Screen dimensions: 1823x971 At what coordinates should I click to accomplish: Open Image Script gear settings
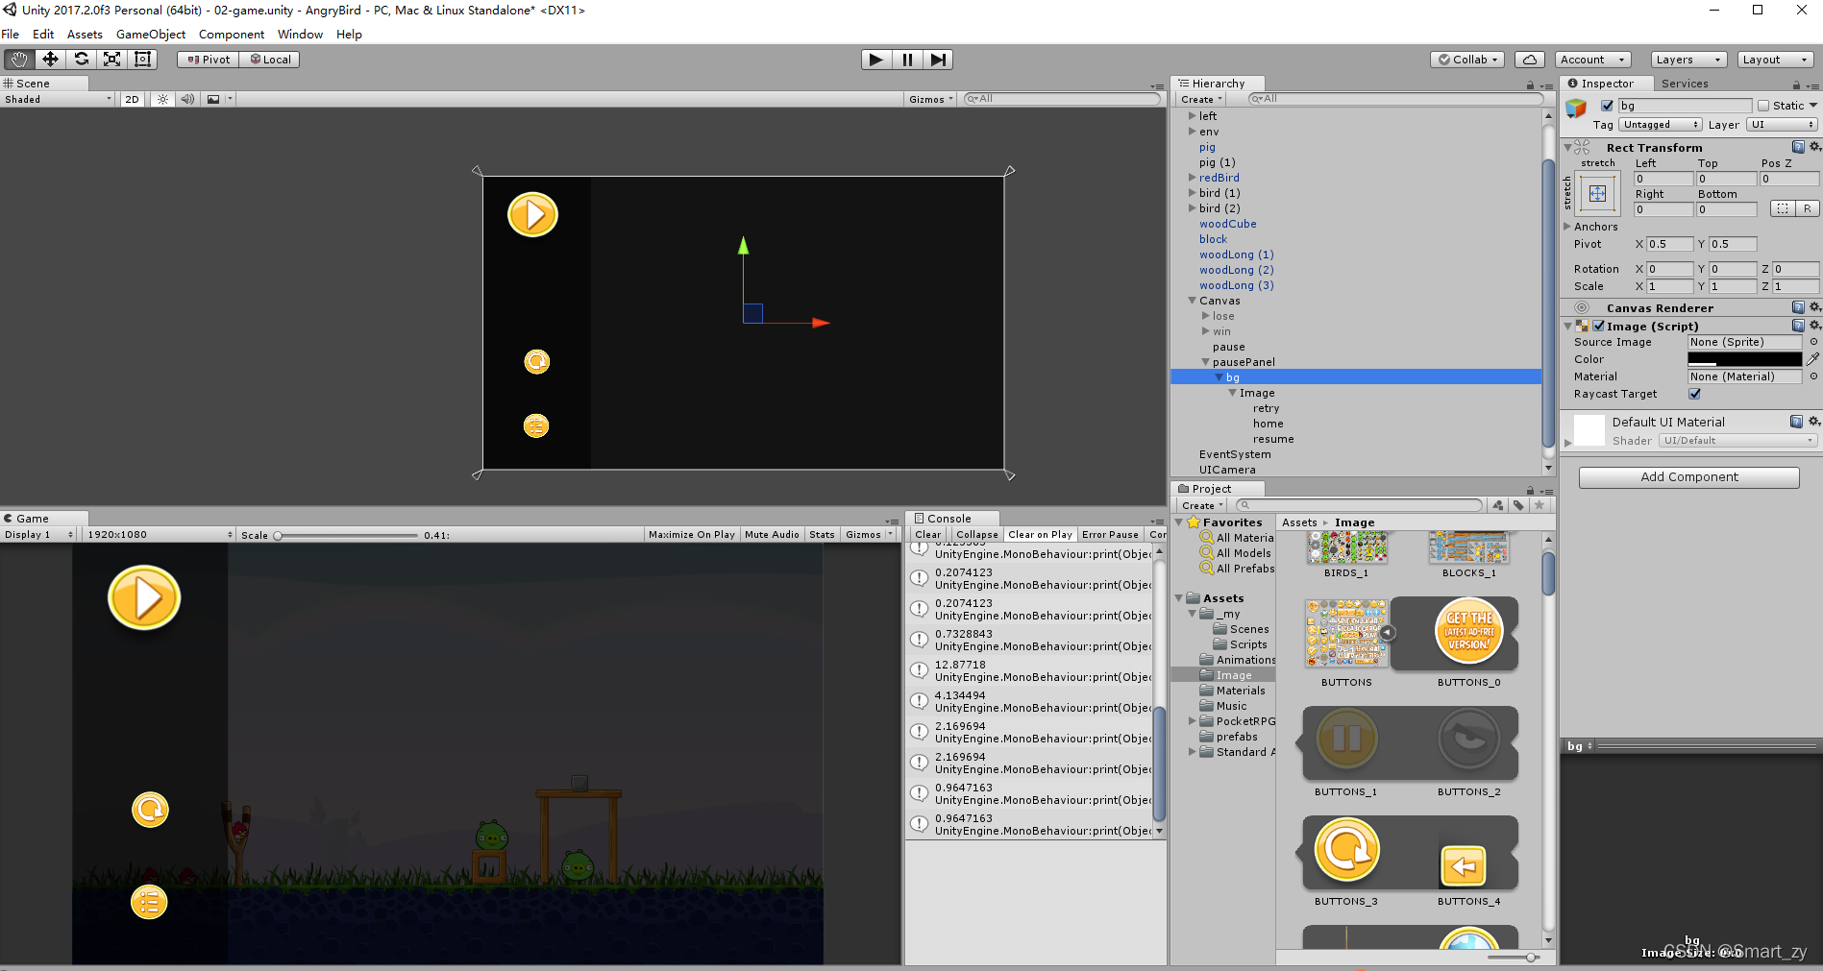1814,326
